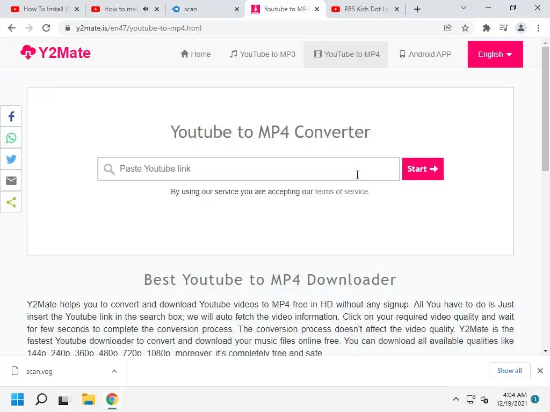Bookmark this page with the star icon

pyautogui.click(x=465, y=28)
